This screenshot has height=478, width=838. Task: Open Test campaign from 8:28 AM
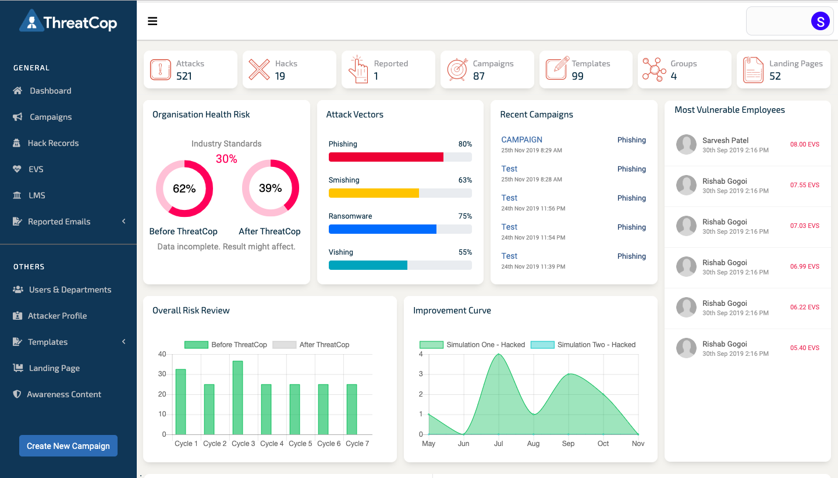[x=509, y=169]
